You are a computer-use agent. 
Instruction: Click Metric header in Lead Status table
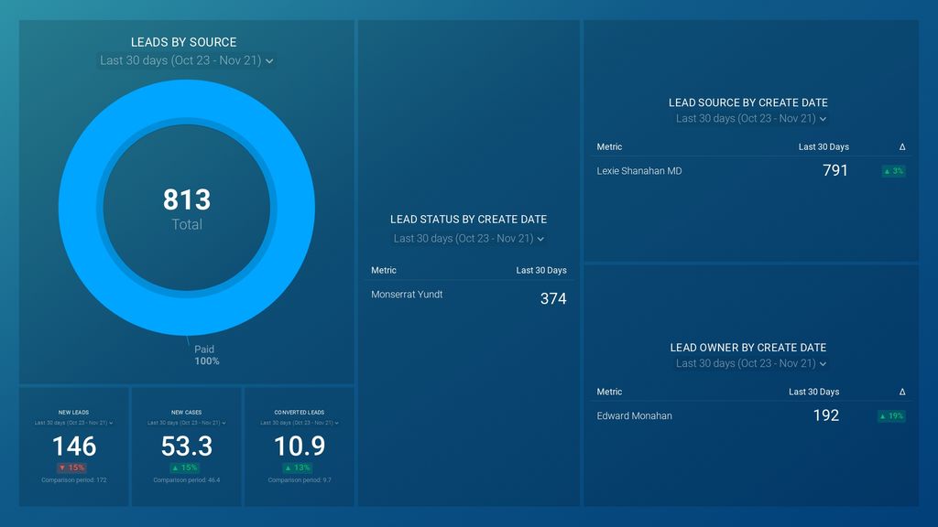tap(384, 270)
